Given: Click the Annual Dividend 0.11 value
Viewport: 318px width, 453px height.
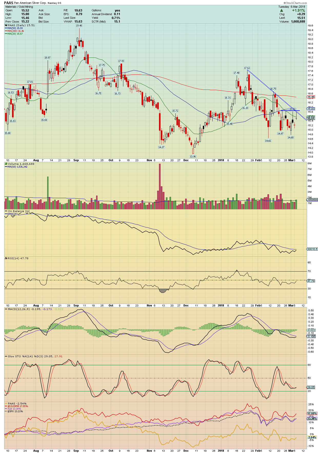Looking at the screenshot, I should [x=117, y=14].
